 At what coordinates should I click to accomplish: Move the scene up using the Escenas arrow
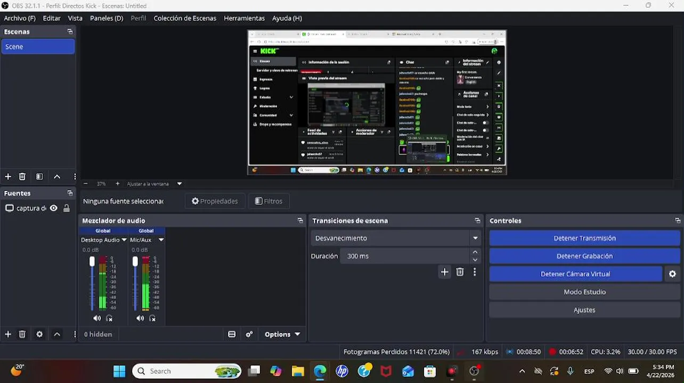tap(57, 177)
